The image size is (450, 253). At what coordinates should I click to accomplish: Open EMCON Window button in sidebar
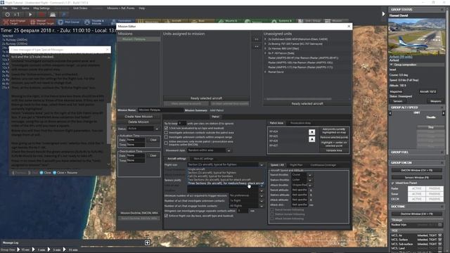point(417,170)
